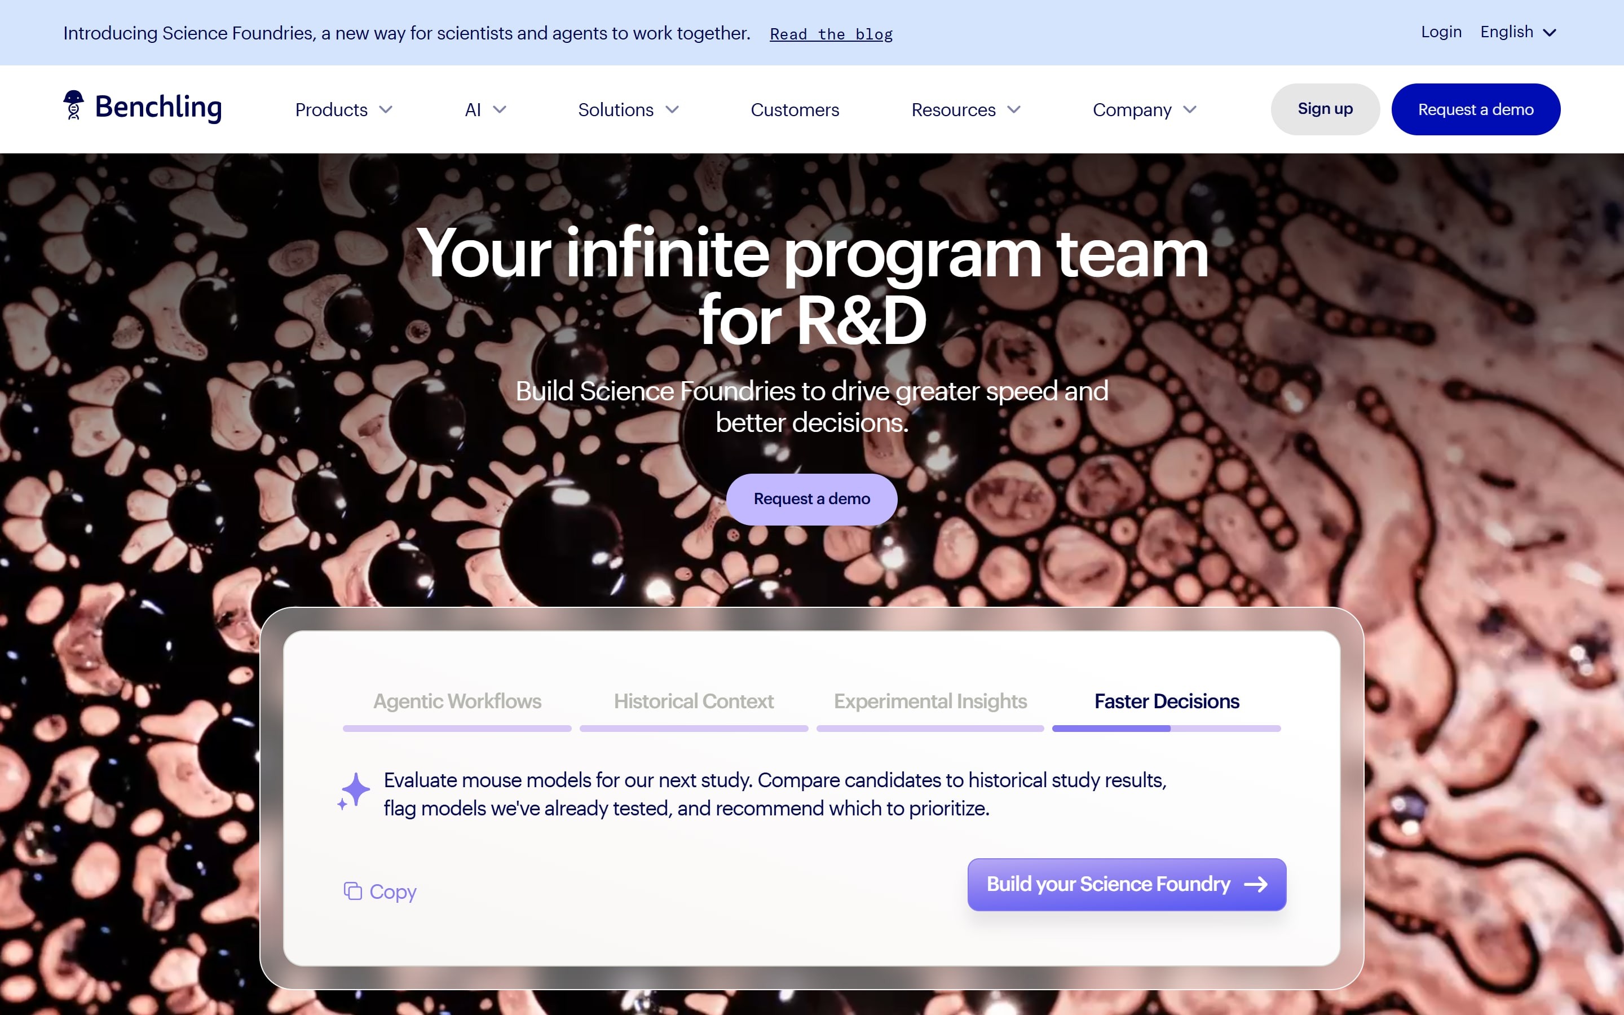
Task: Click Build your Science Foundry button
Action: point(1126,884)
